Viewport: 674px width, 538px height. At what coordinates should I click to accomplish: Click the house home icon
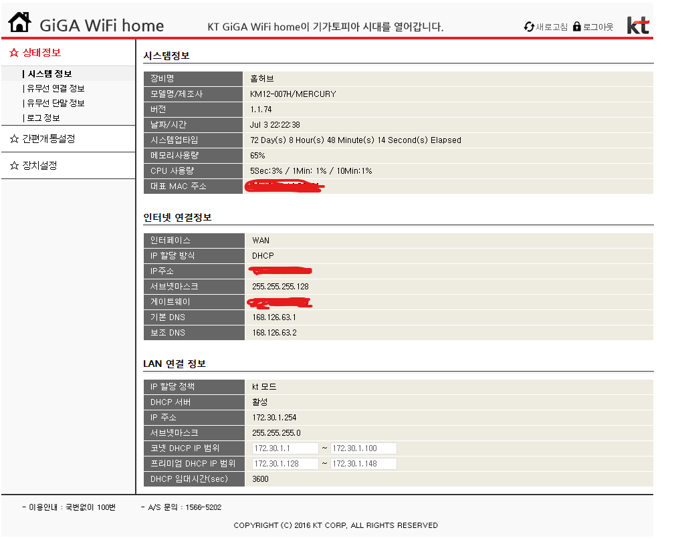(x=20, y=22)
